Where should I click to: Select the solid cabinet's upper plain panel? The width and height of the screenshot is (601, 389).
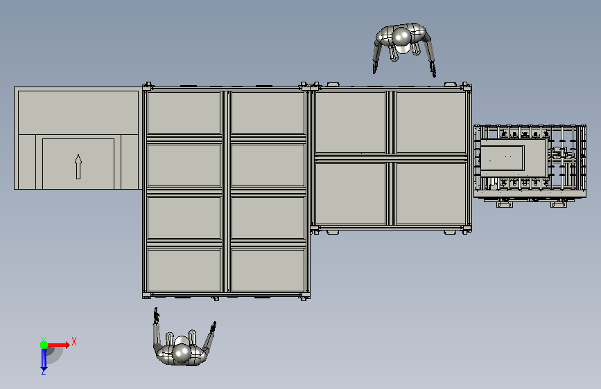(x=78, y=113)
